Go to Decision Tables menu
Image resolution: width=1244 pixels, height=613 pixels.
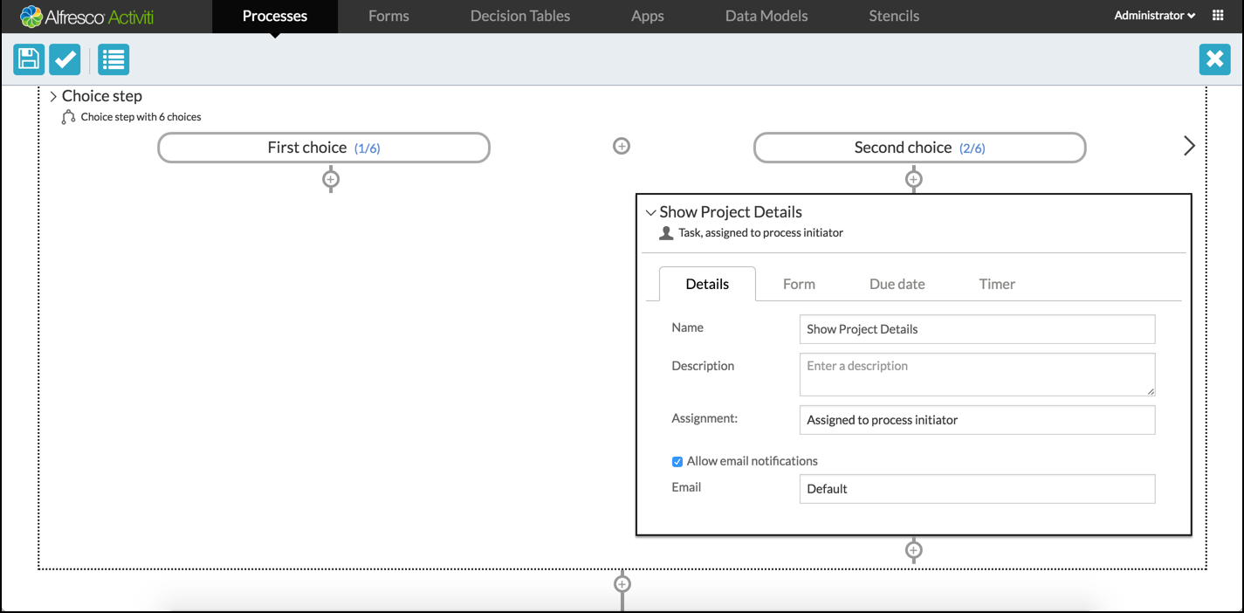pos(519,16)
